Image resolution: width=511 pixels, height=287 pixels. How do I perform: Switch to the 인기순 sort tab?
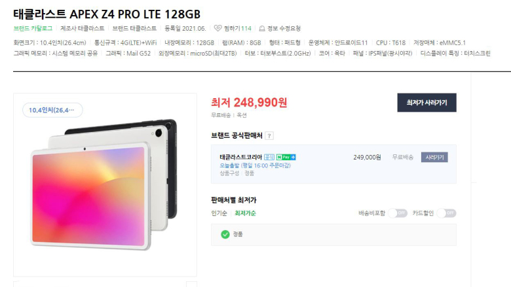[219, 213]
